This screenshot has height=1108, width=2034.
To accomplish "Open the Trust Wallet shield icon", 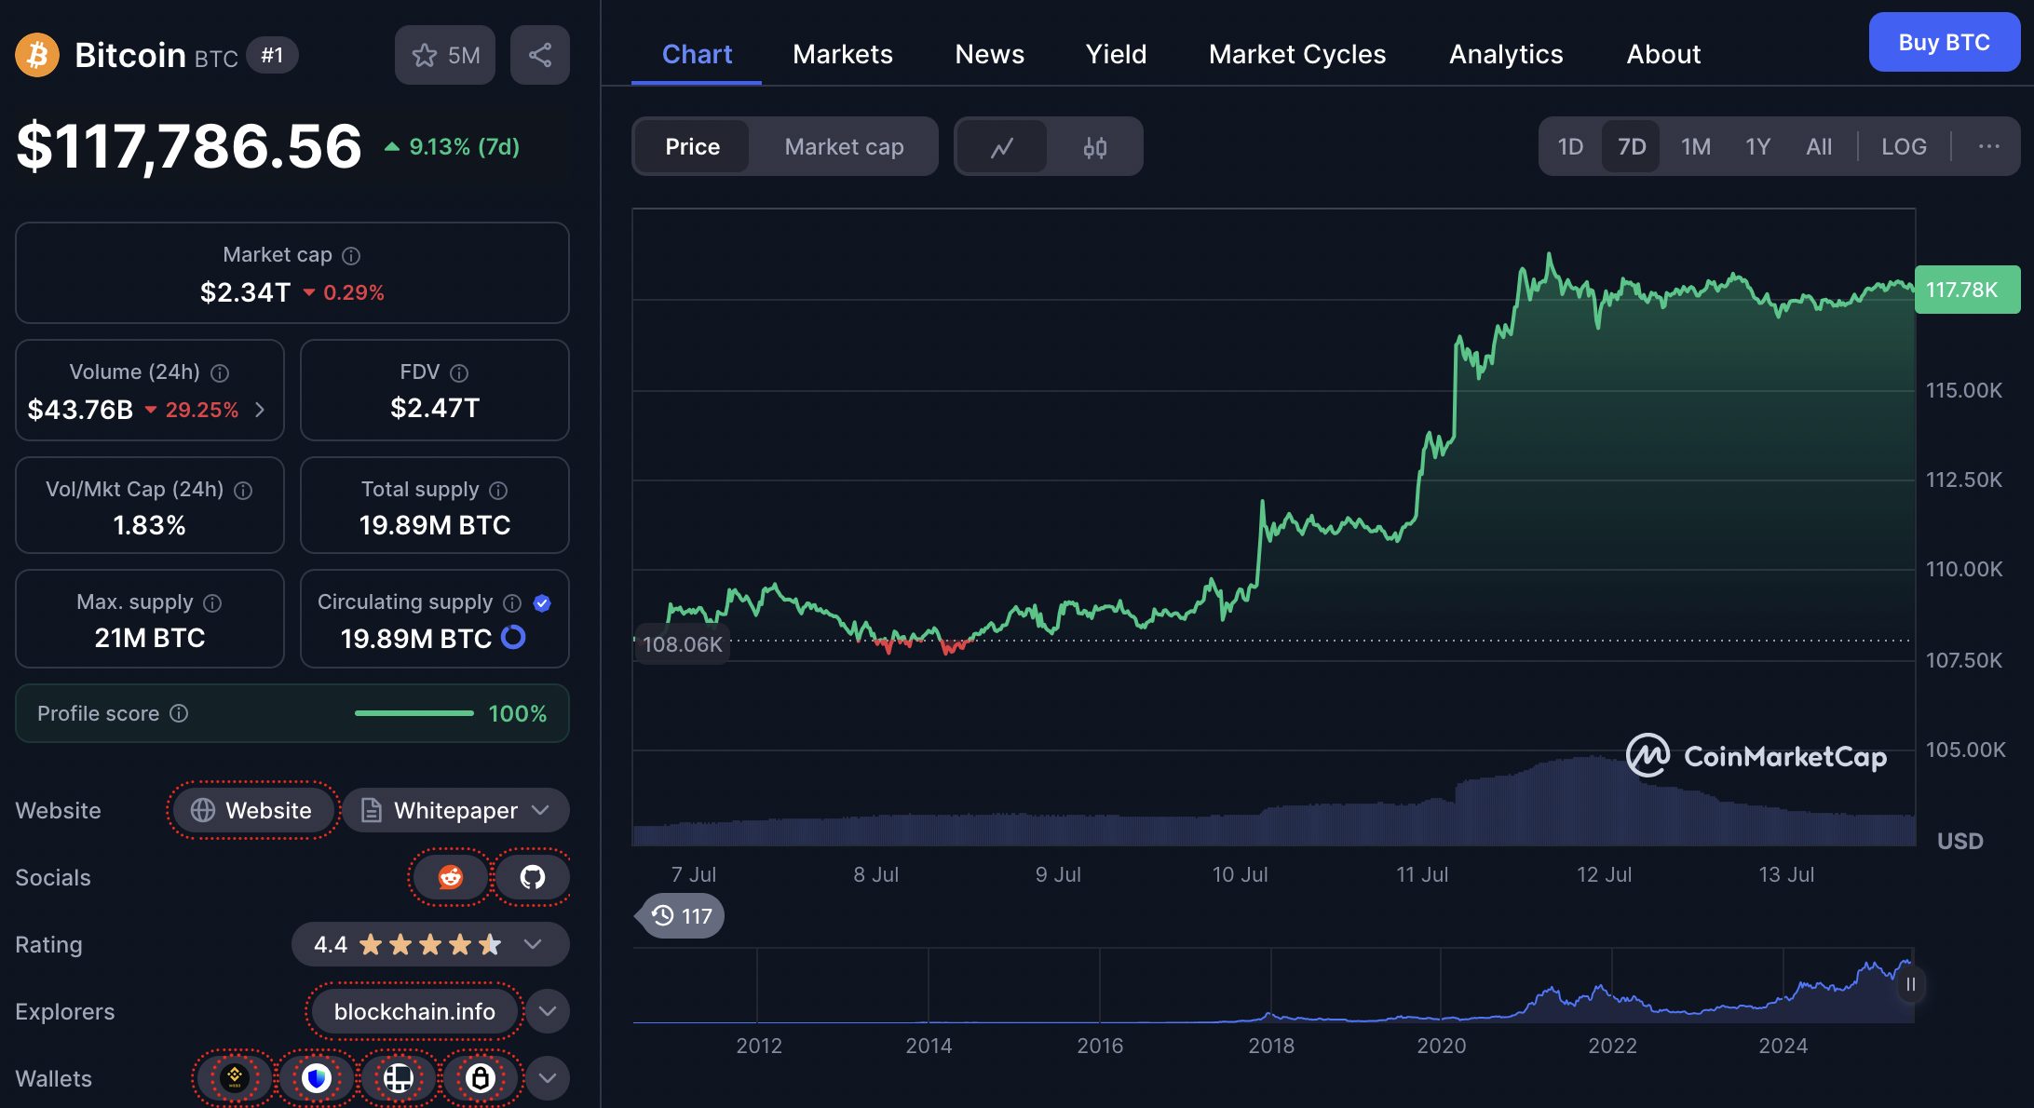I will click(316, 1078).
